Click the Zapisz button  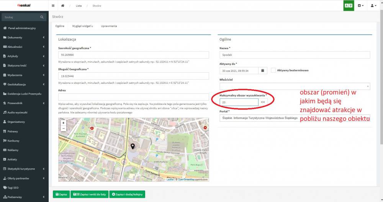click(x=61, y=194)
